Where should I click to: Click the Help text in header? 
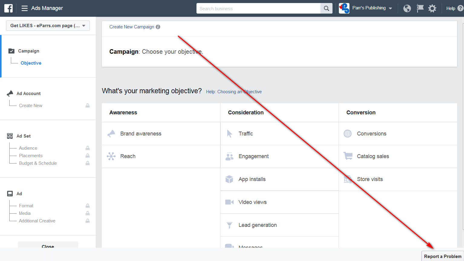(x=451, y=8)
